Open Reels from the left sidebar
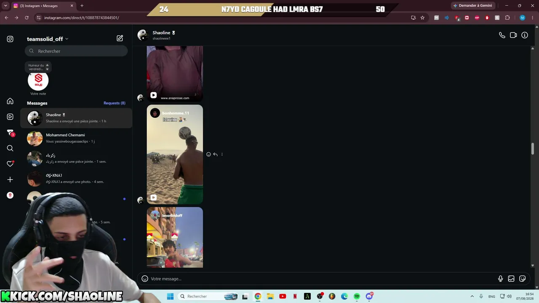 tap(10, 117)
